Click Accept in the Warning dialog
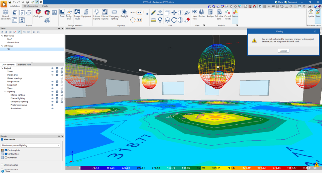The height and width of the screenshot is (173, 322). tap(283, 51)
